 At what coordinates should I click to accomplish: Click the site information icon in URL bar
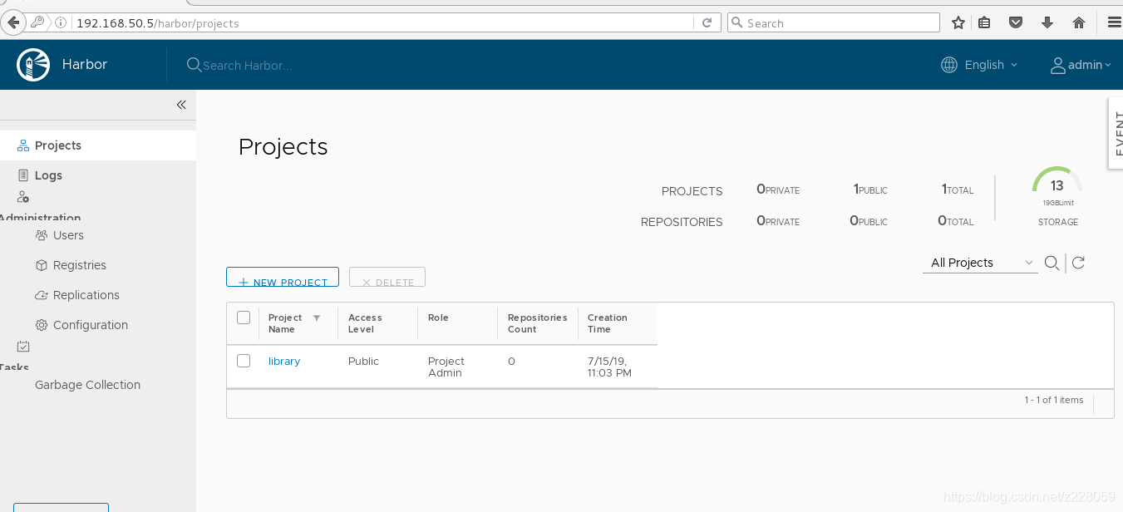click(x=61, y=23)
